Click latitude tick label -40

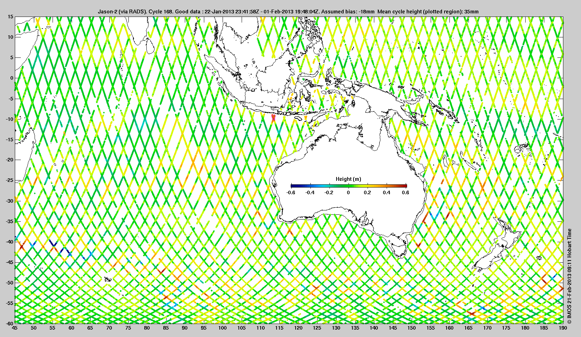tap(10, 242)
